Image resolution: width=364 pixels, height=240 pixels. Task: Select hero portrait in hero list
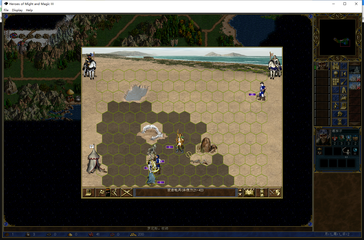point(322,66)
